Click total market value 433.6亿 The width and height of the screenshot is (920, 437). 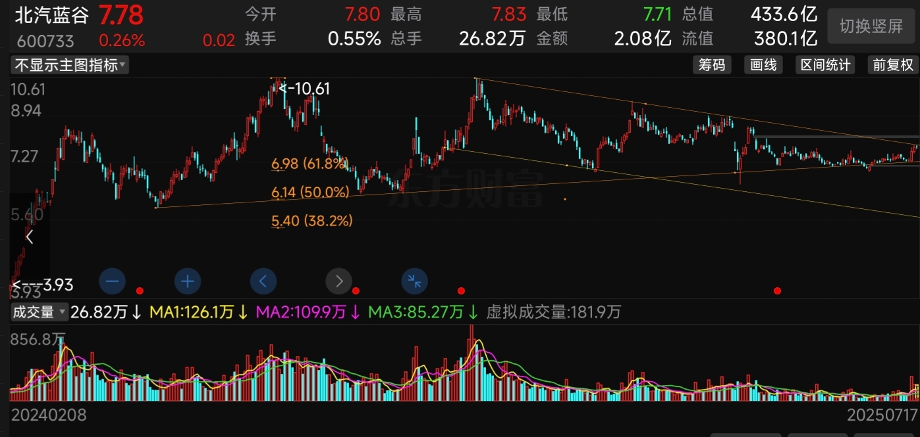784,14
